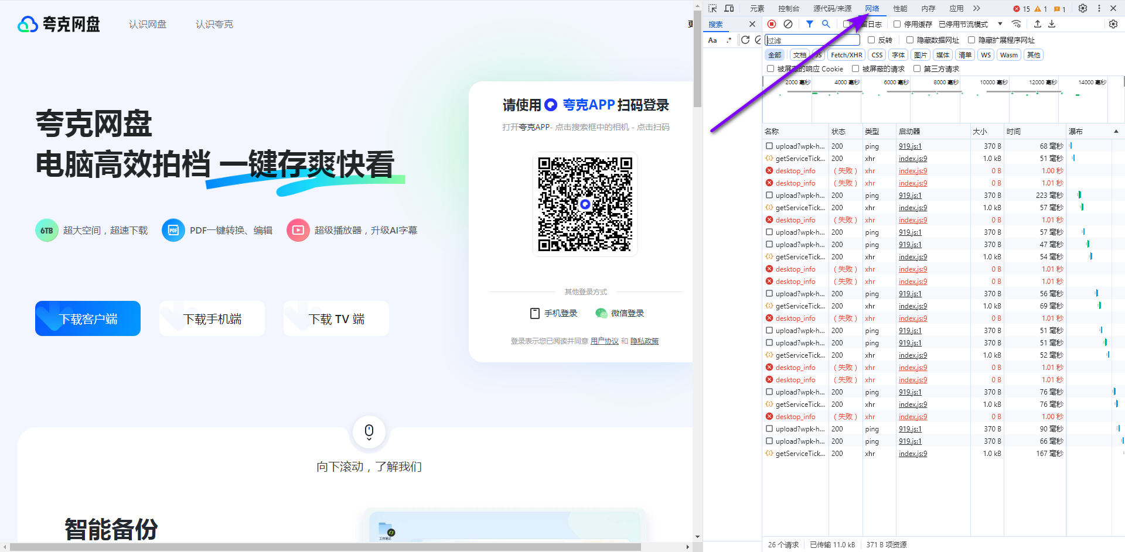The image size is (1125, 552).
Task: Click the page vertical scrollbar thumb
Action: click(x=697, y=59)
